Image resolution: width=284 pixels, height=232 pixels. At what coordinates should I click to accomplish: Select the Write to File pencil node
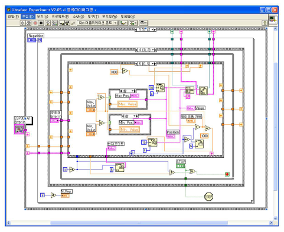pyautogui.click(x=203, y=91)
